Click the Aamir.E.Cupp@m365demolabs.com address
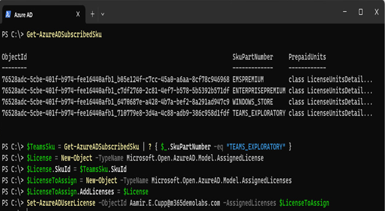This screenshot has height=211, width=385. click(x=175, y=203)
